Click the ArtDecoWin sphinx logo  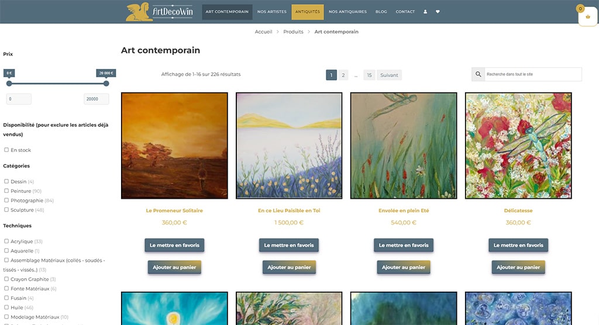(x=159, y=12)
